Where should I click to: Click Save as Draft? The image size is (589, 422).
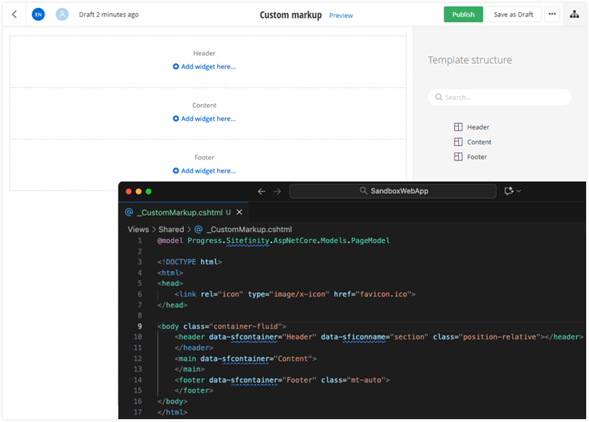513,14
